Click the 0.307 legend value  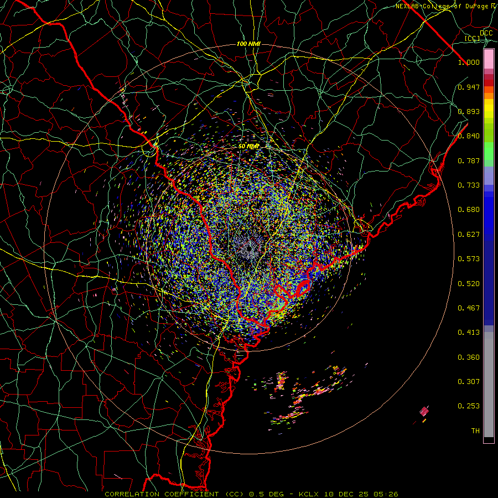pos(469,382)
